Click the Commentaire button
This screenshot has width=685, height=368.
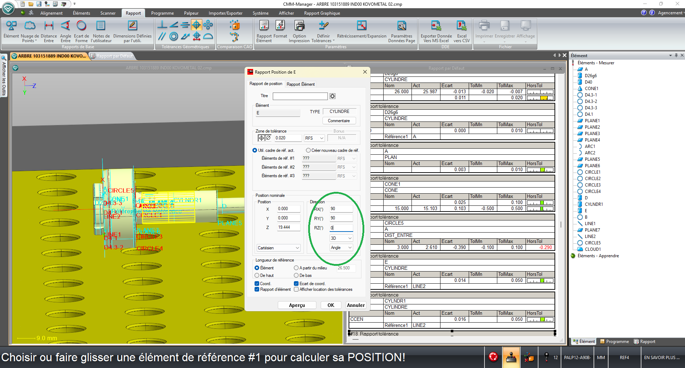(339, 121)
